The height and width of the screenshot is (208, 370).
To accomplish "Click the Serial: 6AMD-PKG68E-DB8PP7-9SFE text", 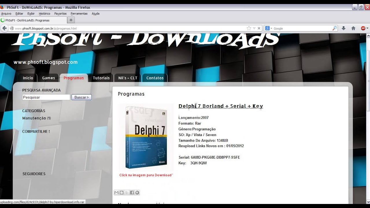I will click(x=209, y=157).
